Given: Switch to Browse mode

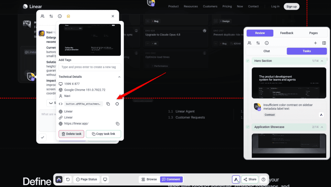Looking at the screenshot, I should click(x=149, y=180).
